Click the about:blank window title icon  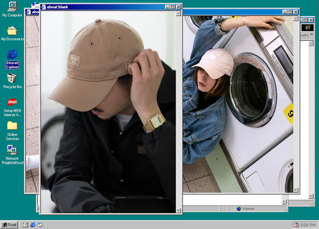pos(43,7)
